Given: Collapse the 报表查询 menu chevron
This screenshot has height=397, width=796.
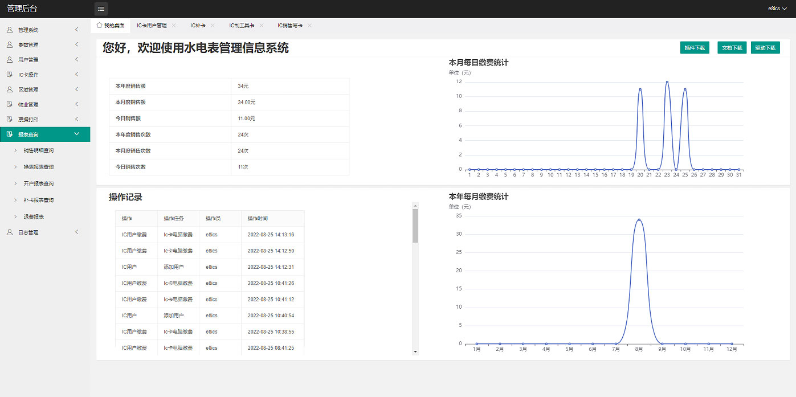Looking at the screenshot, I should (x=77, y=134).
